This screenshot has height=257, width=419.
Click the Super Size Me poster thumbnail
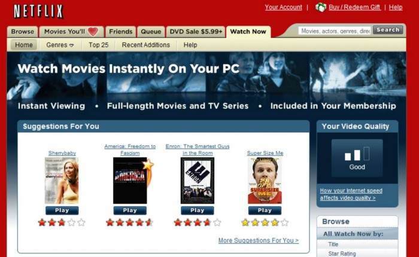tap(265, 180)
